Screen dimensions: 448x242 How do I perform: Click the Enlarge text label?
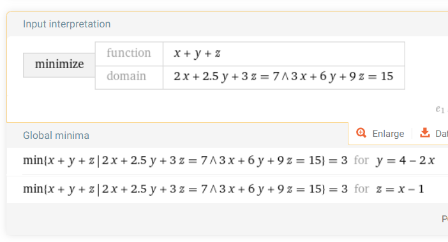(388, 134)
